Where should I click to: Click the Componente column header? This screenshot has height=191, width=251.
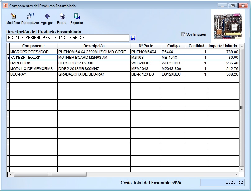pos(33,46)
